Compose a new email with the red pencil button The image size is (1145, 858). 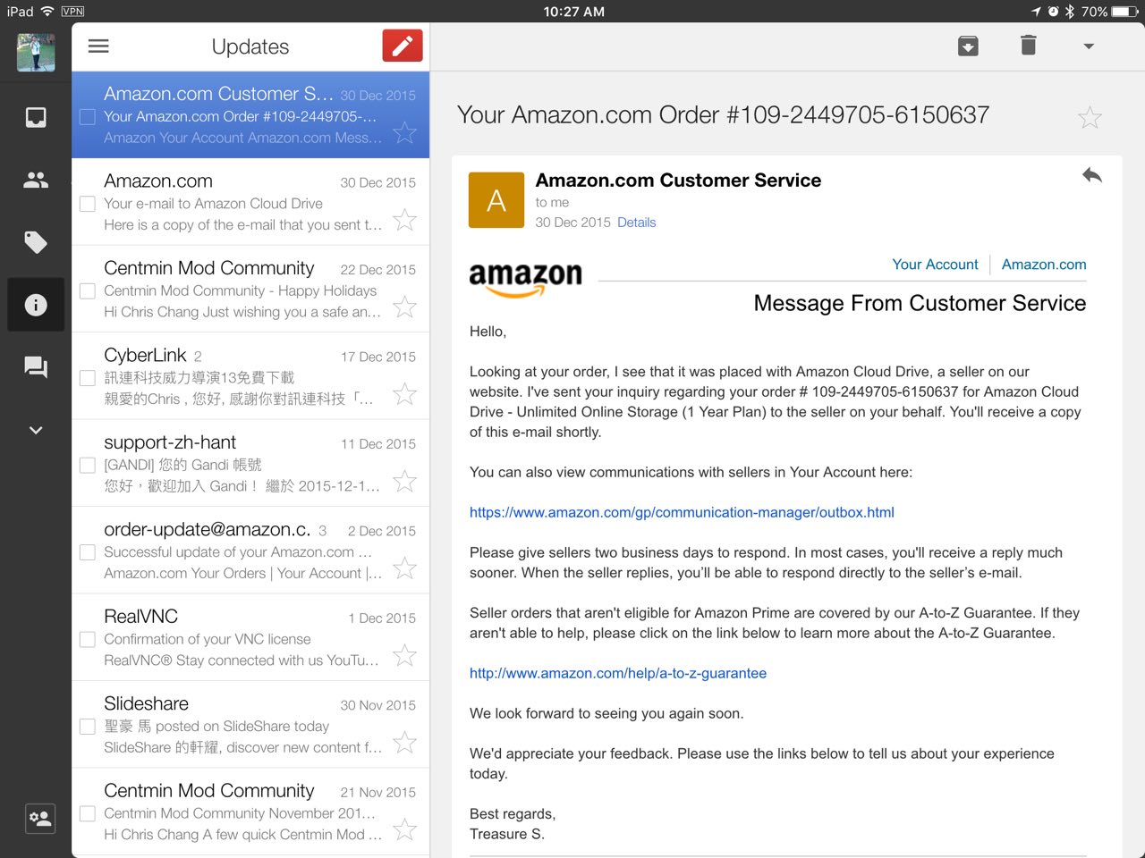(403, 46)
